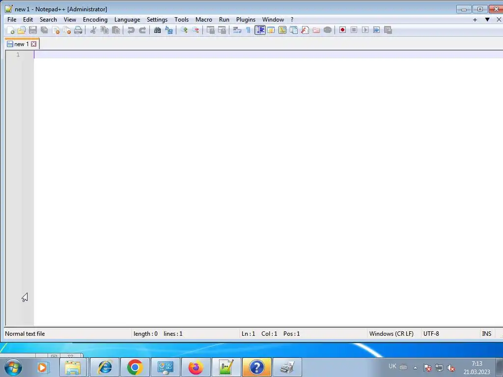Toggle Word Wrap in toolbar
This screenshot has height=377, width=503.
pyautogui.click(x=237, y=30)
